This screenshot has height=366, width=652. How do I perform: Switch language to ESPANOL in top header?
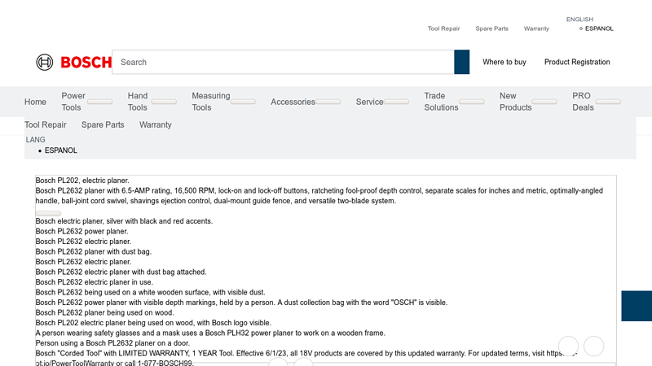(x=599, y=28)
